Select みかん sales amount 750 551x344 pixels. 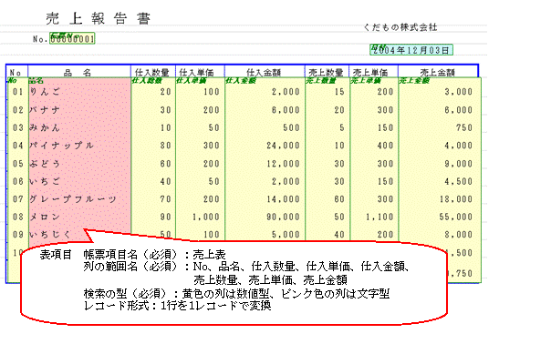pos(464,127)
